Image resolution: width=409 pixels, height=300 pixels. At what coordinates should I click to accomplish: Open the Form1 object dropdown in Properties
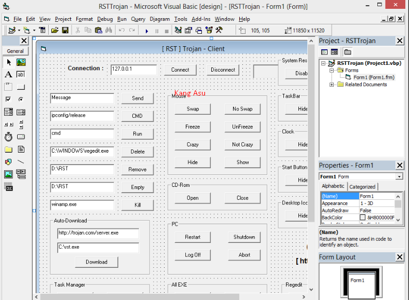point(399,177)
